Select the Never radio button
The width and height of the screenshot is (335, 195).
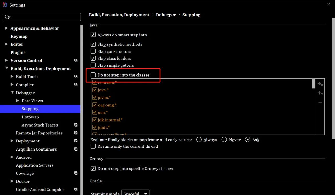click(224, 140)
